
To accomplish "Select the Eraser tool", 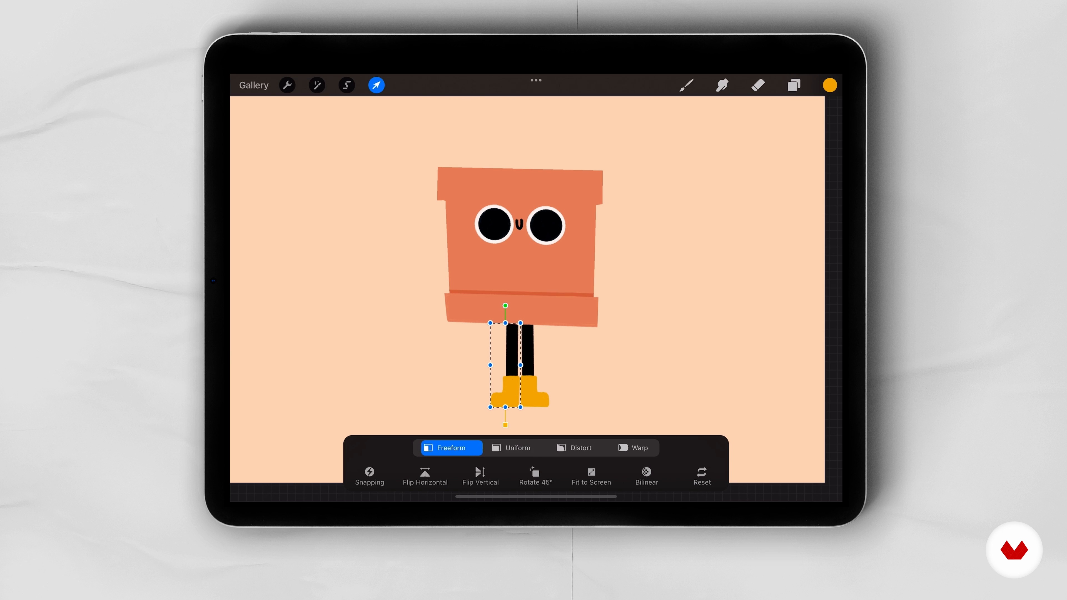I will tap(758, 85).
